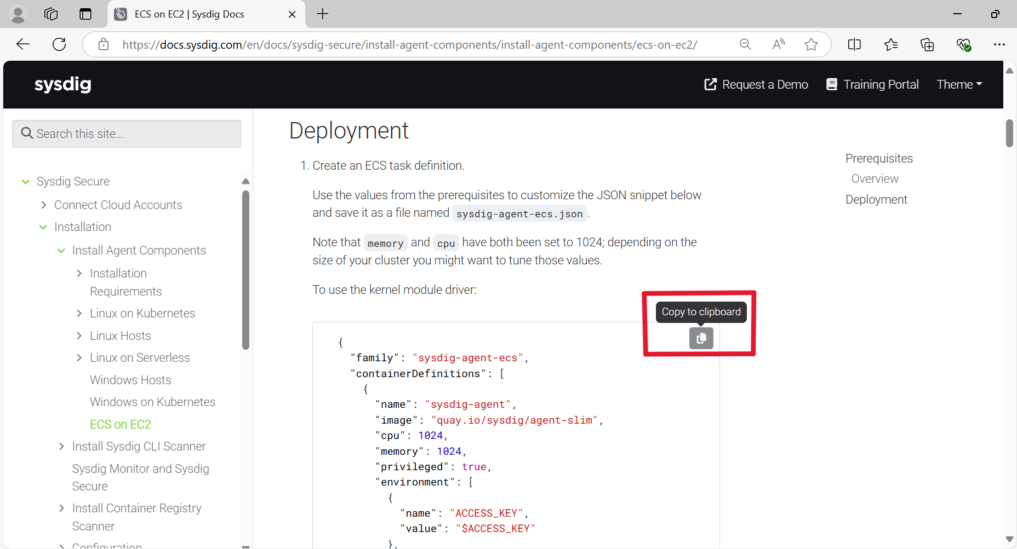Go back to the previous page
This screenshot has height=549, width=1017.
tap(23, 44)
